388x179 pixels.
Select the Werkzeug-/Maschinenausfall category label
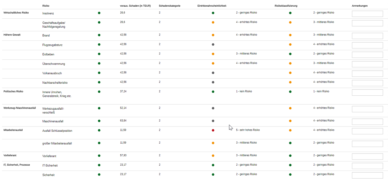(x=20, y=108)
